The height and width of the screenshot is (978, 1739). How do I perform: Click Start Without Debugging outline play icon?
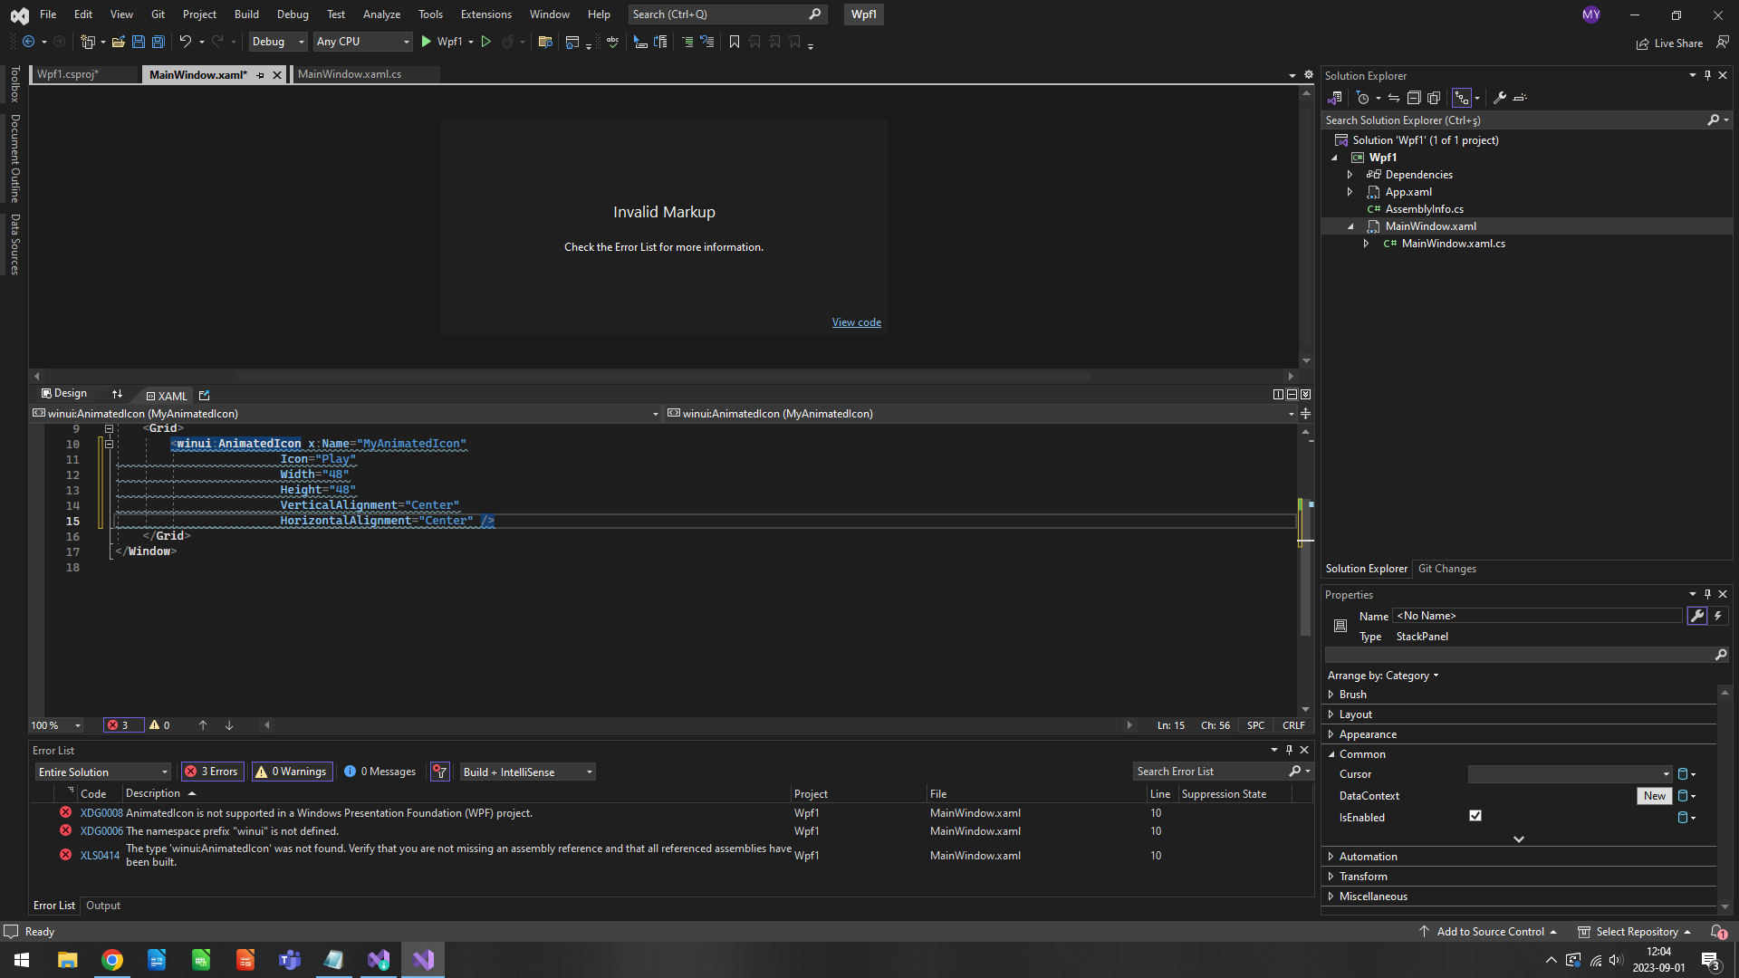coord(485,42)
